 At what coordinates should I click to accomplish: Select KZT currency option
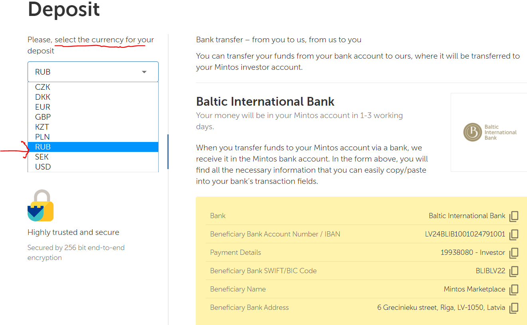pos(42,127)
